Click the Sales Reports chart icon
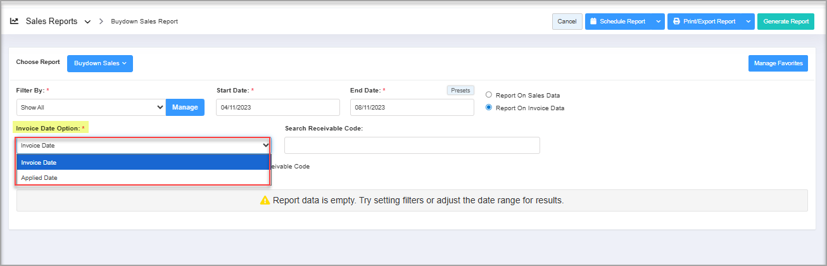Screen dimensions: 827x266 [x=15, y=21]
